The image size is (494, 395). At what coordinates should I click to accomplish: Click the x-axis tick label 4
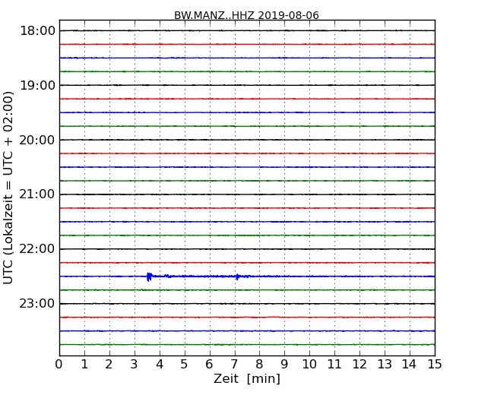[160, 364]
